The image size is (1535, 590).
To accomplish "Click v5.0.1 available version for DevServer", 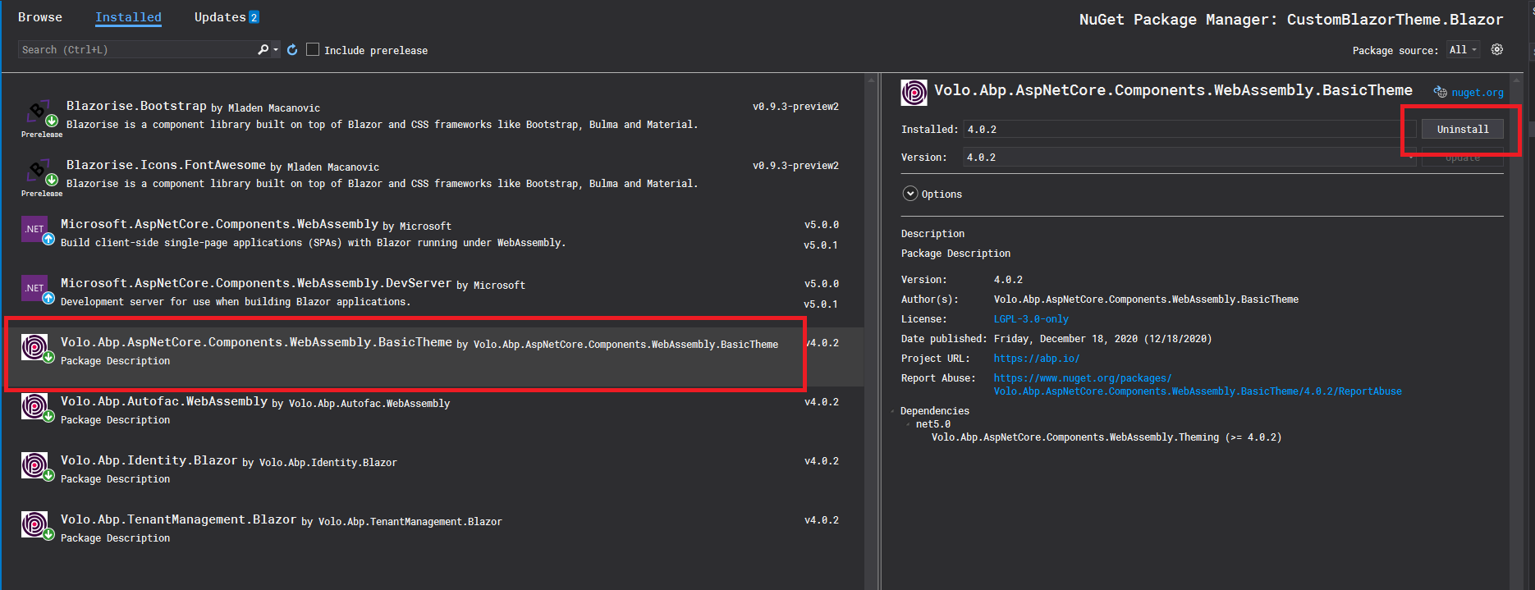I will pyautogui.click(x=821, y=304).
